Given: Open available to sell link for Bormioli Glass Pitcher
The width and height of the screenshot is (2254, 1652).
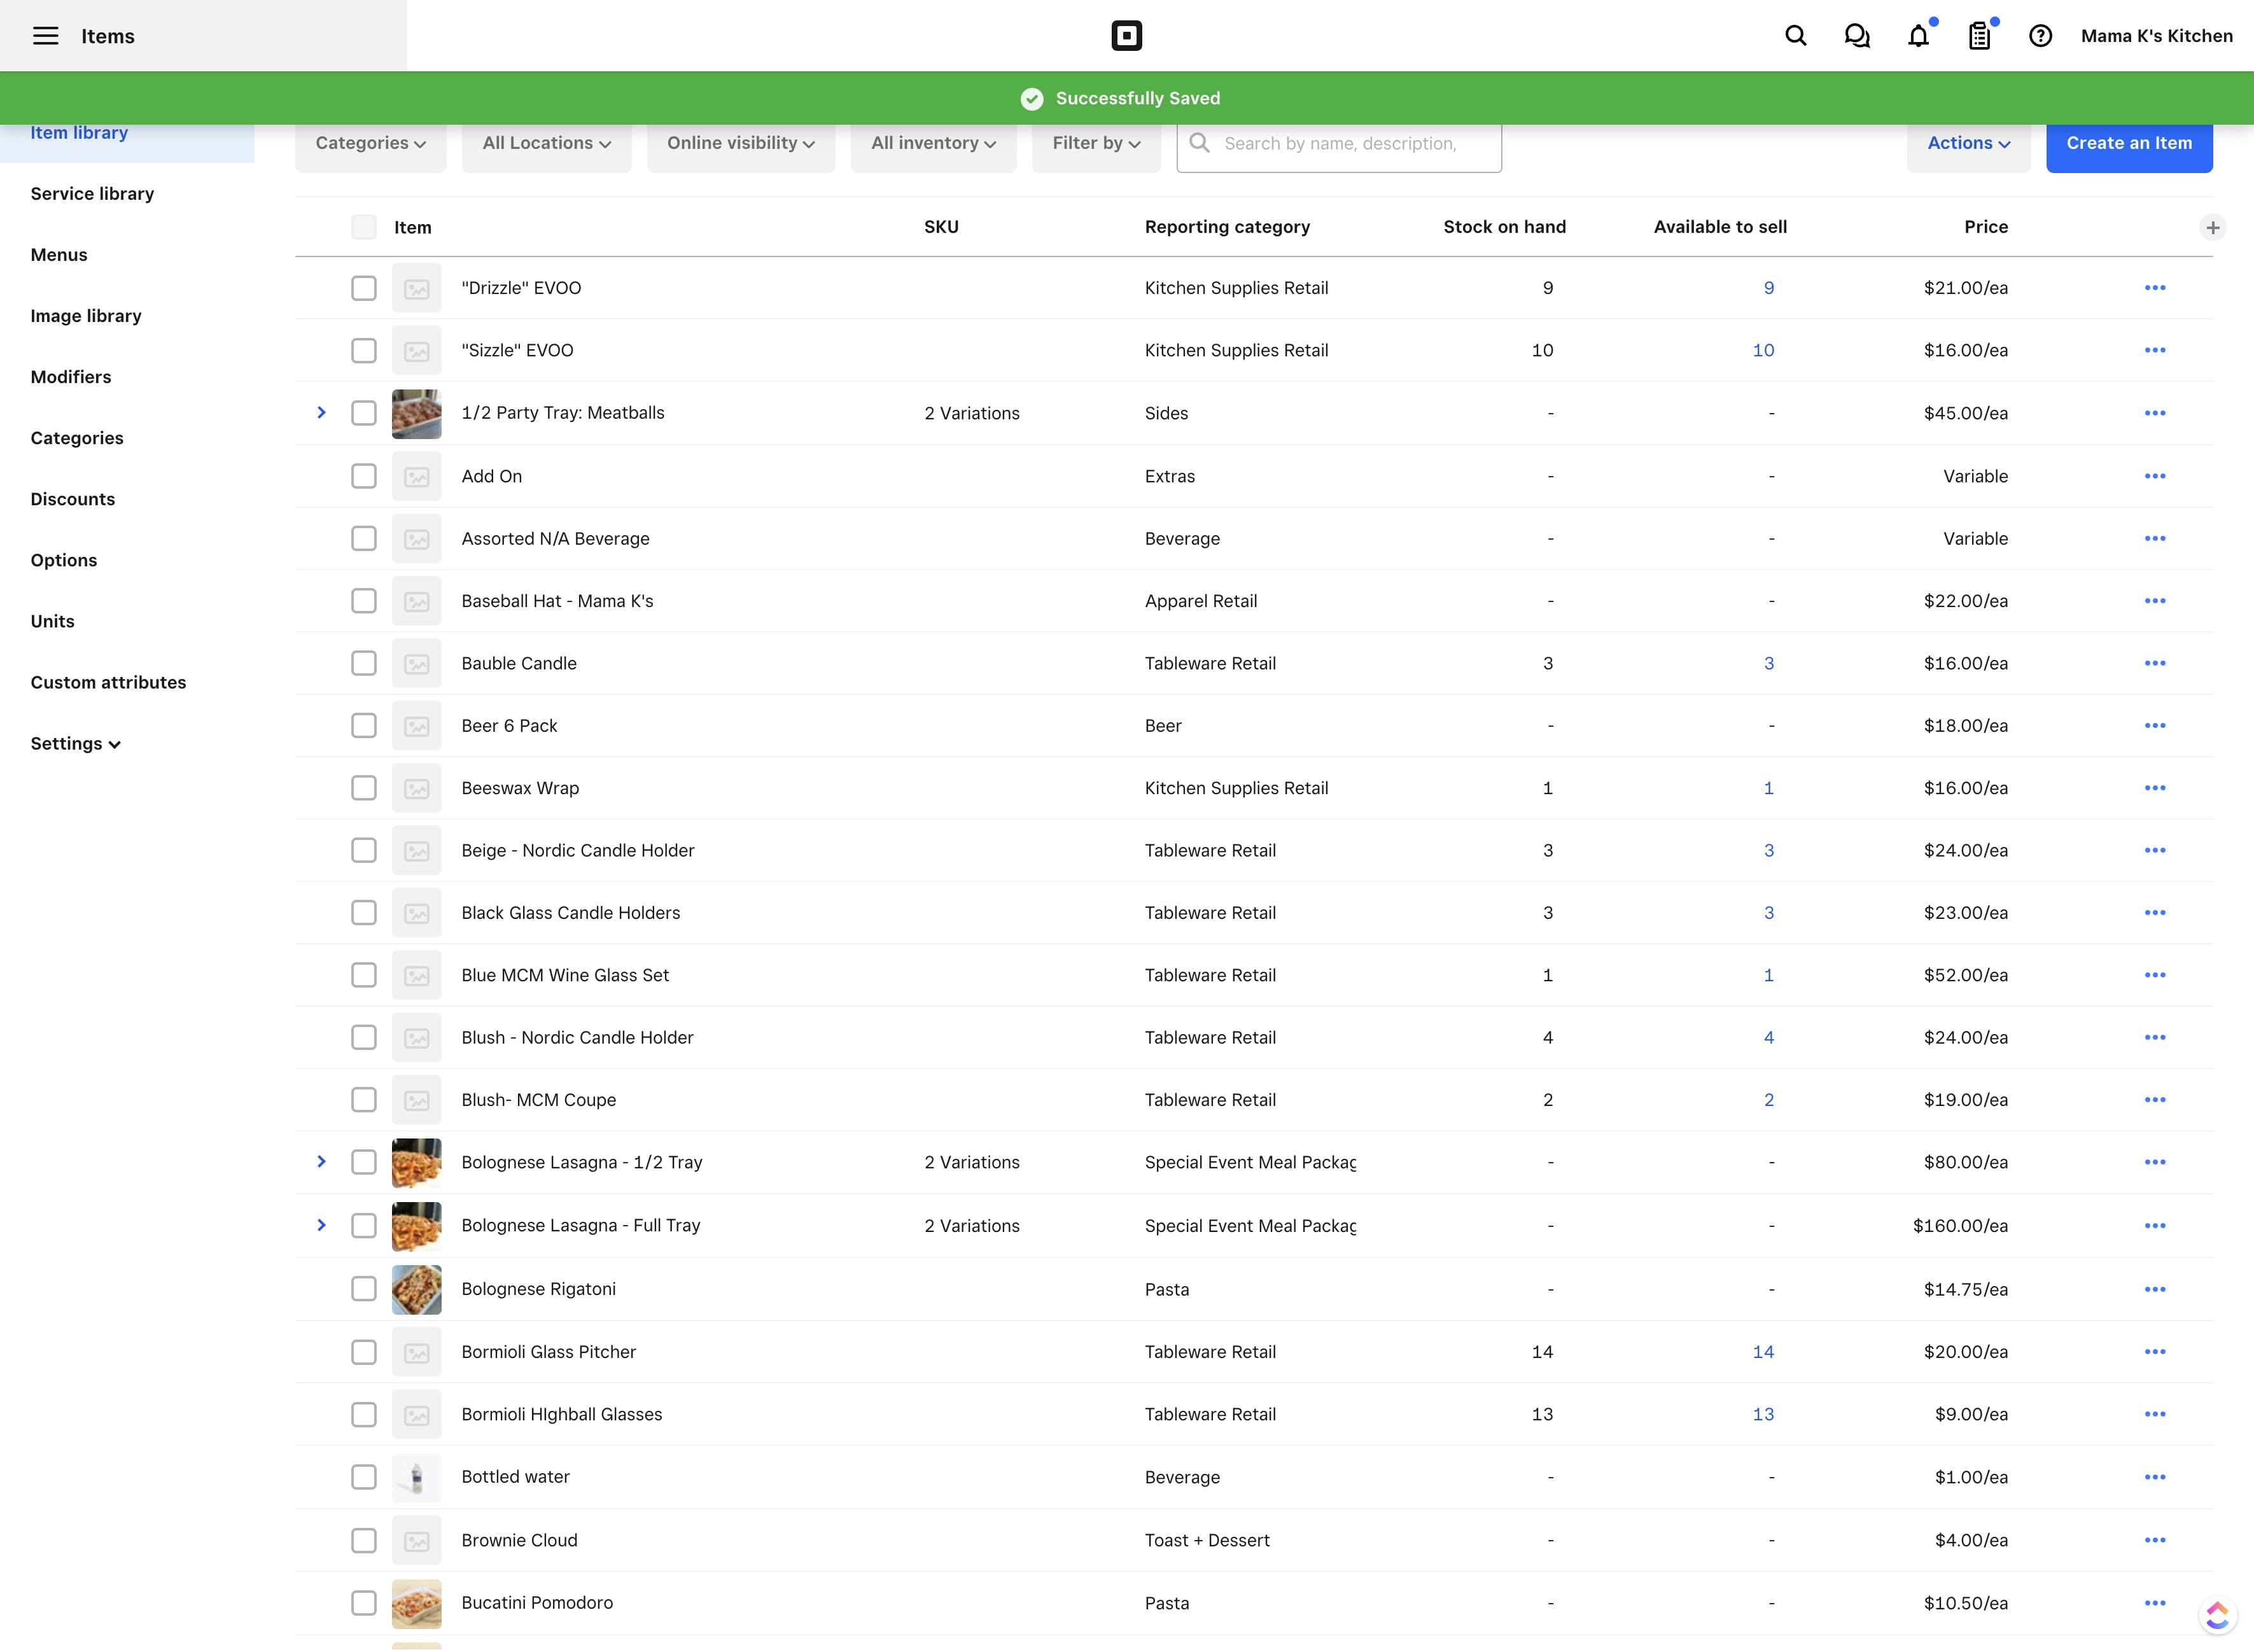Looking at the screenshot, I should (x=1762, y=1352).
